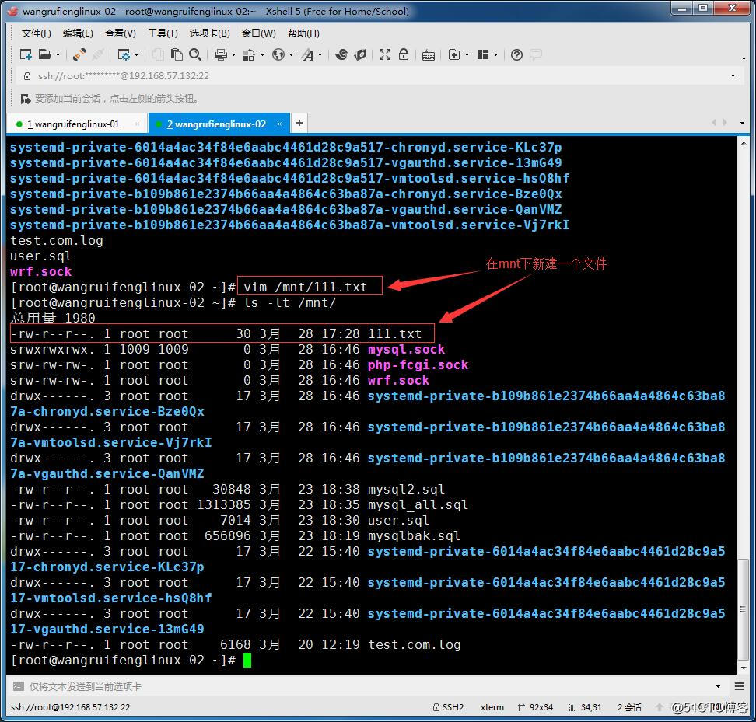
Task: Open the 文件(F) menu
Action: tap(36, 33)
